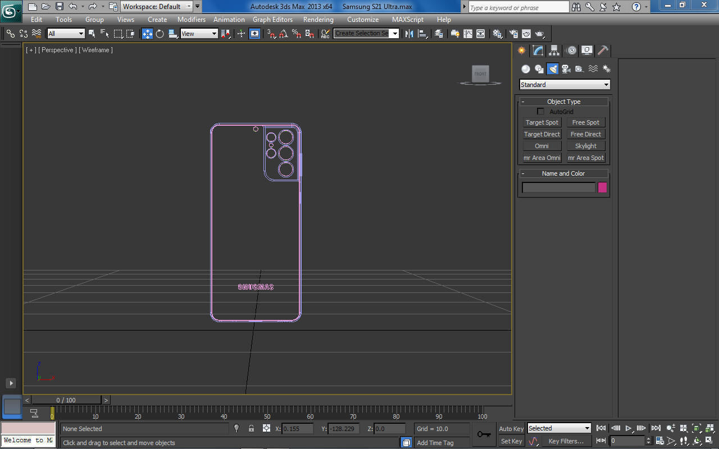Choose Rectangular Selection Region tool

(x=118, y=34)
